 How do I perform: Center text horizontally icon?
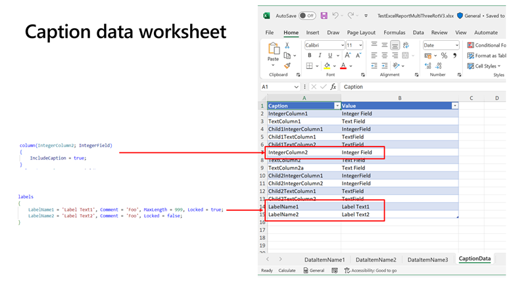pos(385,56)
